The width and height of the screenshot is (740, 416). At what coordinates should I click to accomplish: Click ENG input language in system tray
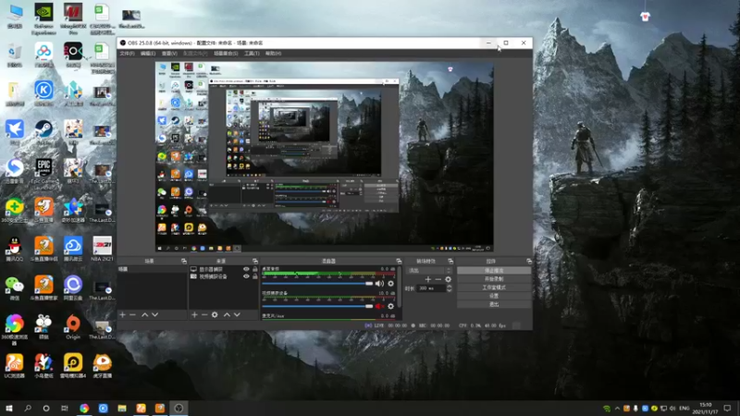[684, 408]
